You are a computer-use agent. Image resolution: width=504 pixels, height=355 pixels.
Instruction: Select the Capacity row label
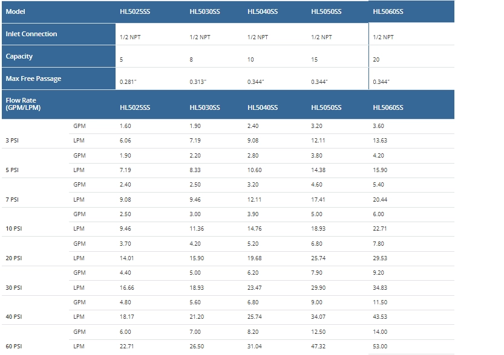(x=19, y=56)
